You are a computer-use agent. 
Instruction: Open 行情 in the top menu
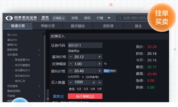click(x=100, y=18)
